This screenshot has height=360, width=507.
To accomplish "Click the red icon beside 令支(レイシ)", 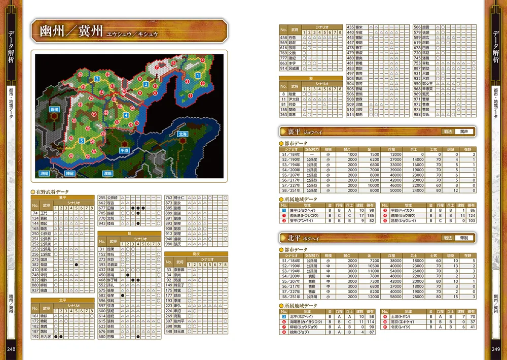I will 385,327.
